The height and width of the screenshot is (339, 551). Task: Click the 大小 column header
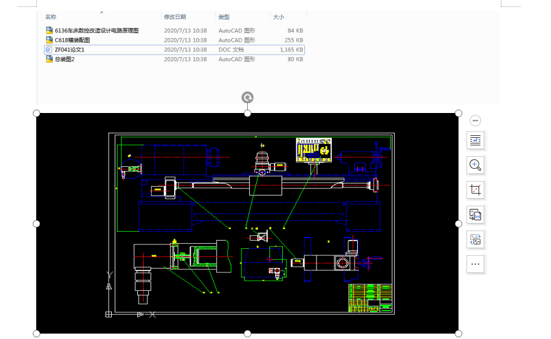[278, 17]
